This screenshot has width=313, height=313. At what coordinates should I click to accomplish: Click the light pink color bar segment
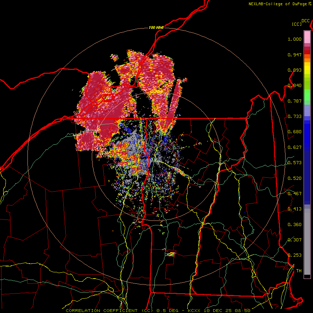307,37
